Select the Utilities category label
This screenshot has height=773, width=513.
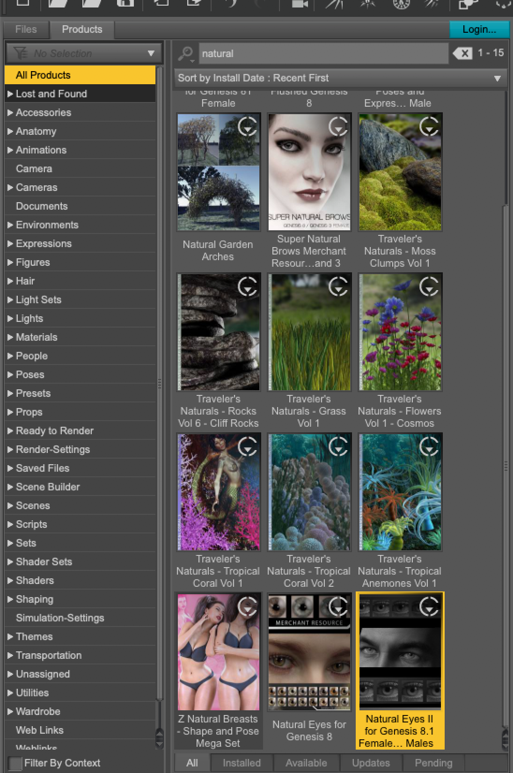point(32,693)
